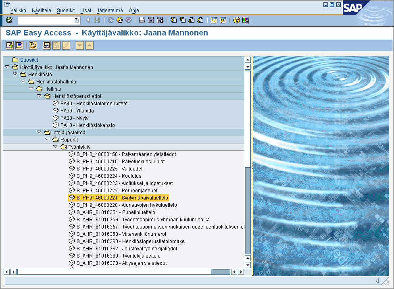Image resolution: width=394 pixels, height=289 pixels.
Task: Open the Ohje menu
Action: [133, 10]
